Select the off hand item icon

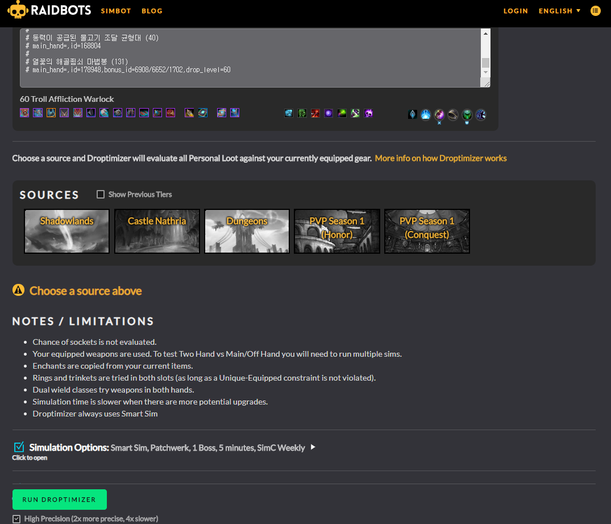[235, 113]
